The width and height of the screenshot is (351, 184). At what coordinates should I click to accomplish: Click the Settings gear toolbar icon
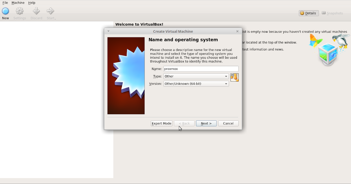tap(20, 12)
